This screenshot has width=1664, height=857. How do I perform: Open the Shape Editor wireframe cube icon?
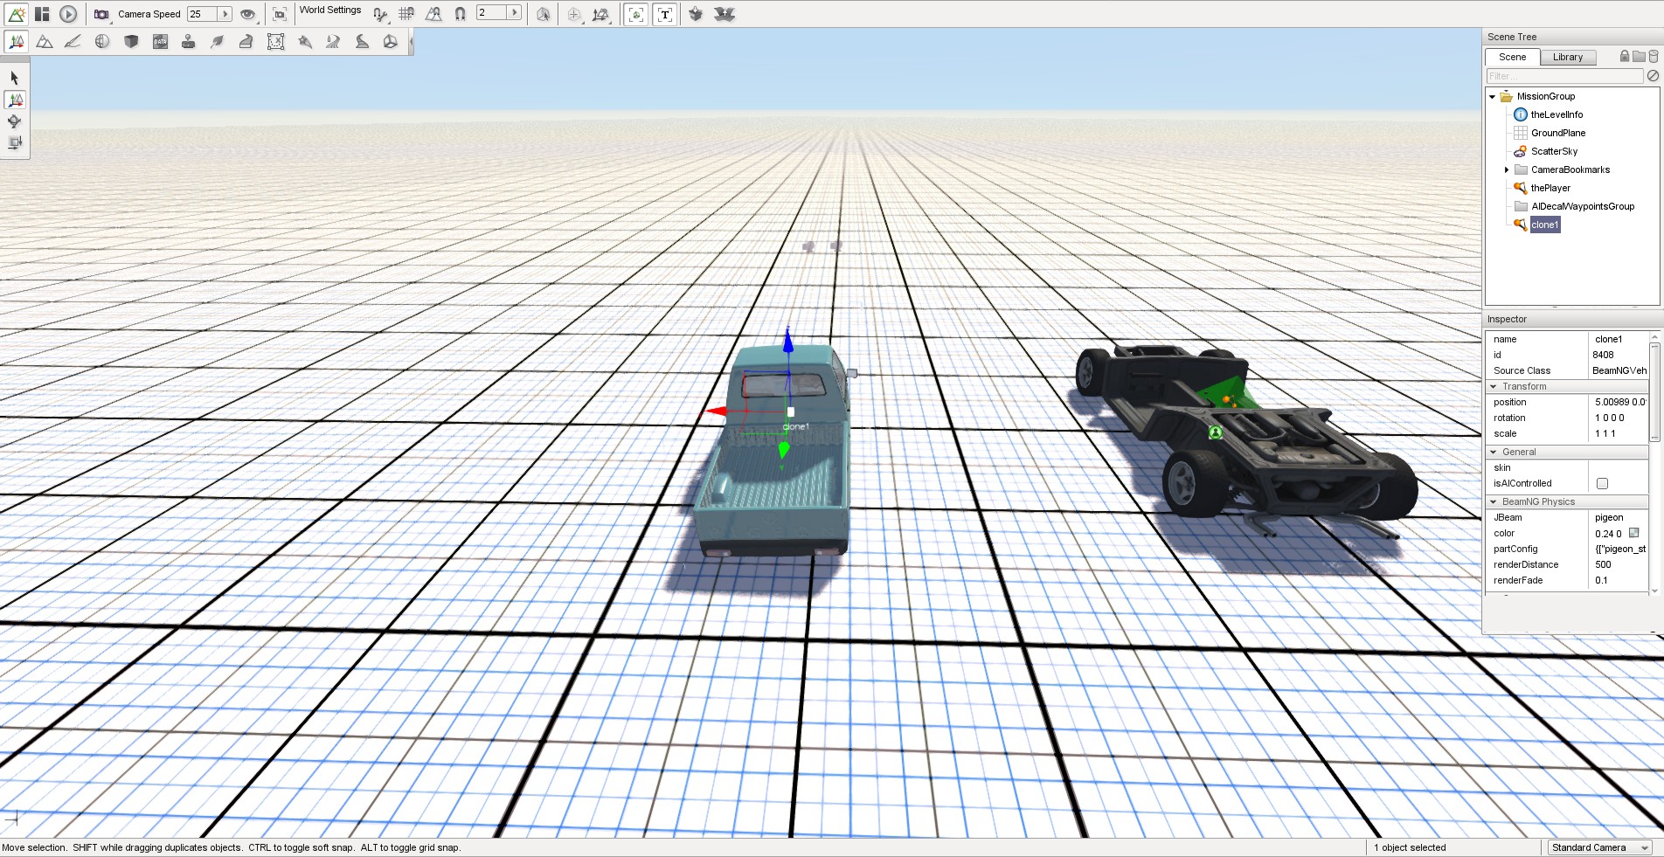point(391,42)
